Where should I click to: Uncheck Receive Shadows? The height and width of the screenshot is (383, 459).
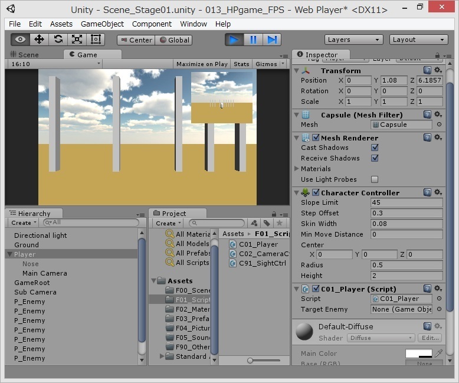pos(375,158)
